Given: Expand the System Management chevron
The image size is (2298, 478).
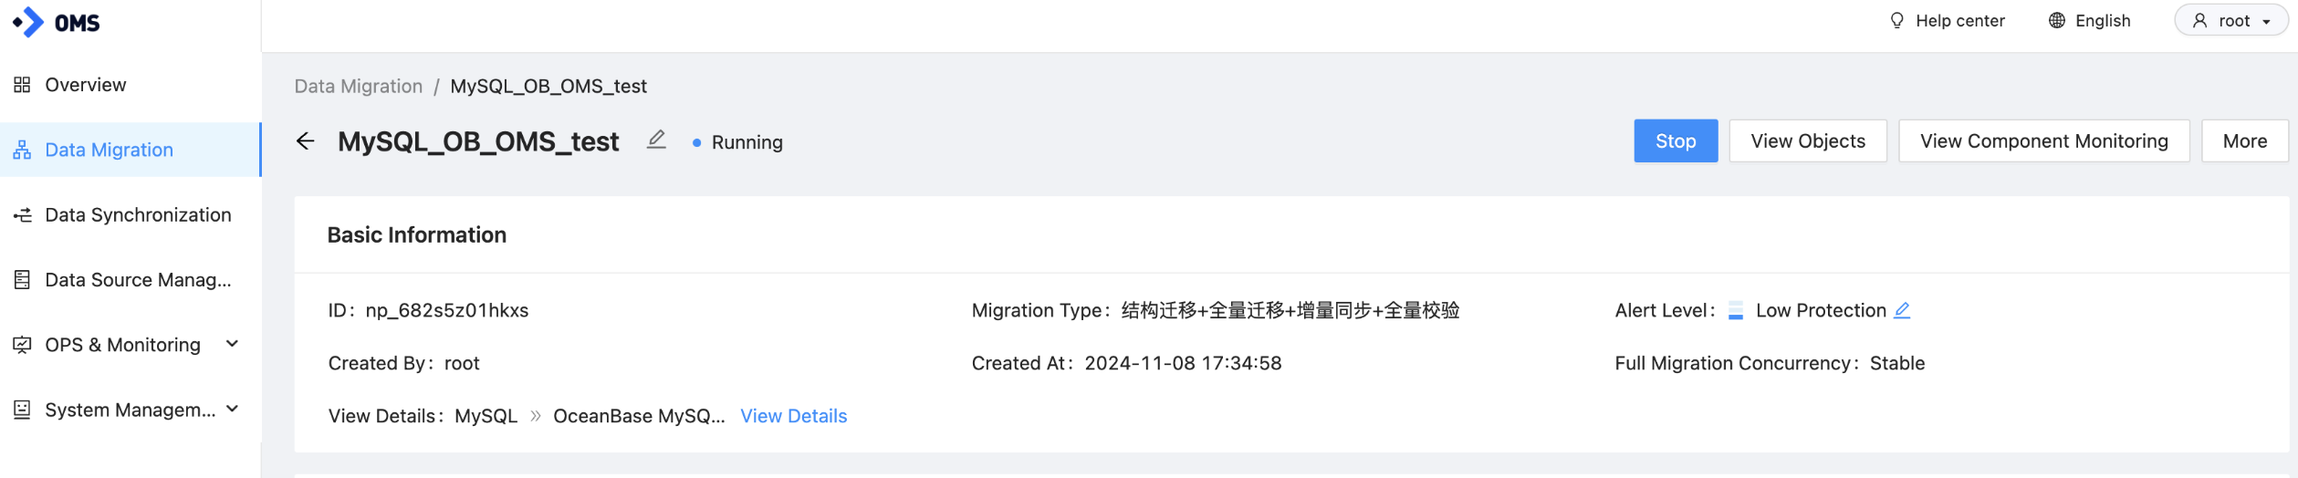Looking at the screenshot, I should (232, 409).
